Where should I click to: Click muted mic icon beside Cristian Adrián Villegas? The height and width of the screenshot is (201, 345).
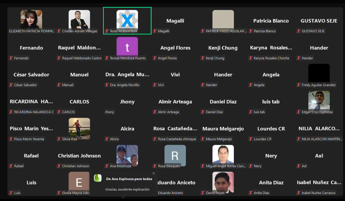coord(59,31)
